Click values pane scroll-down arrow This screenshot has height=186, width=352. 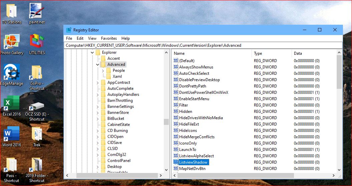click(x=339, y=170)
